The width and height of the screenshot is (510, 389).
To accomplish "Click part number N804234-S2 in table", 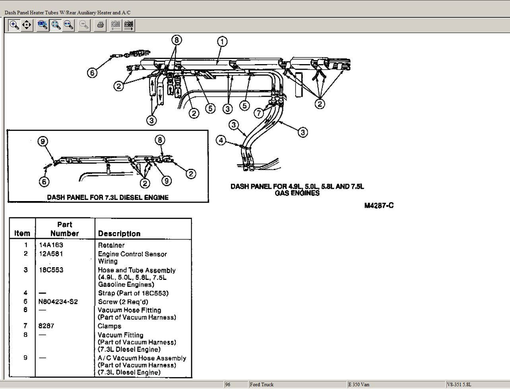I will [58, 302].
